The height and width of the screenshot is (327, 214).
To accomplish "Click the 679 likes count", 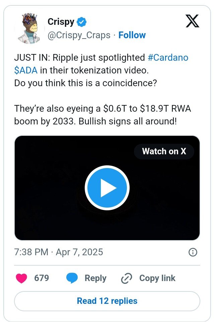I will coord(41,278).
